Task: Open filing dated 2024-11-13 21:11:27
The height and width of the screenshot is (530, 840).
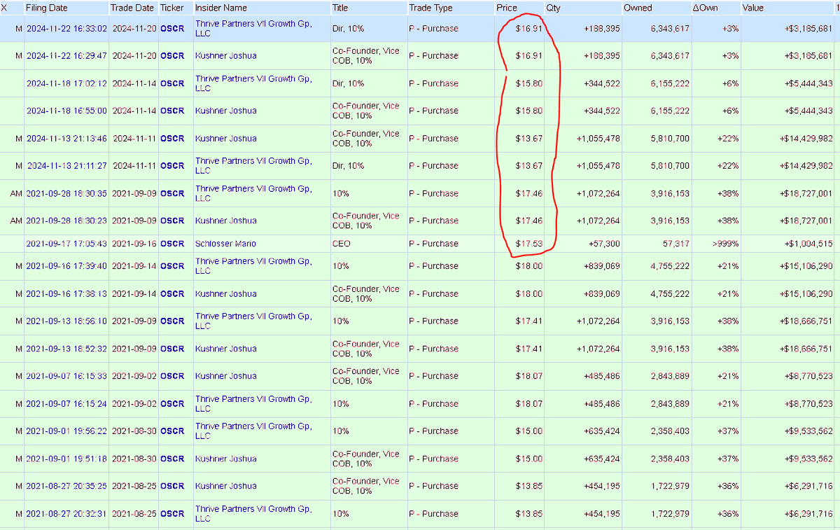Action: pos(66,166)
